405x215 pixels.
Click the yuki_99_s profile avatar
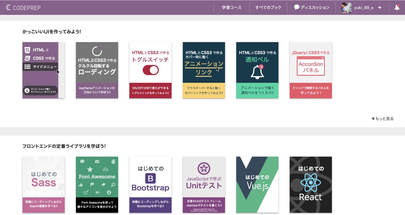[x=346, y=7]
